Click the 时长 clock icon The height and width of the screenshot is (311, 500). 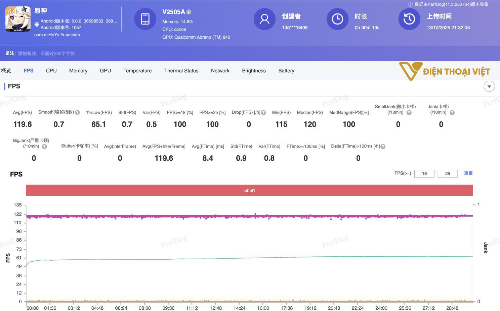point(337,19)
